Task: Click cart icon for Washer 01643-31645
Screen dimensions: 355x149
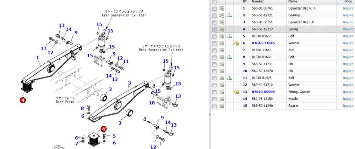Action: (222, 44)
